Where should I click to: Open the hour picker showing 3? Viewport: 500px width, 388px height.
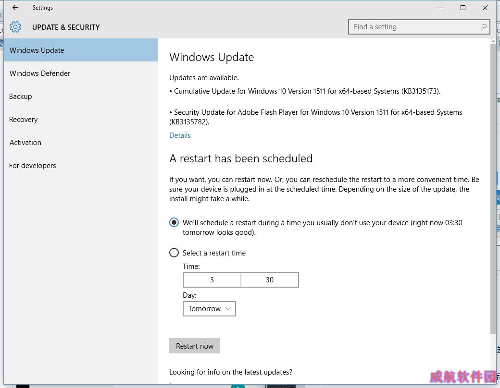point(212,280)
